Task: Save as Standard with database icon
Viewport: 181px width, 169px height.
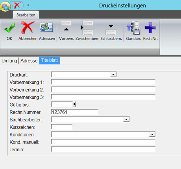Action: click(x=133, y=28)
